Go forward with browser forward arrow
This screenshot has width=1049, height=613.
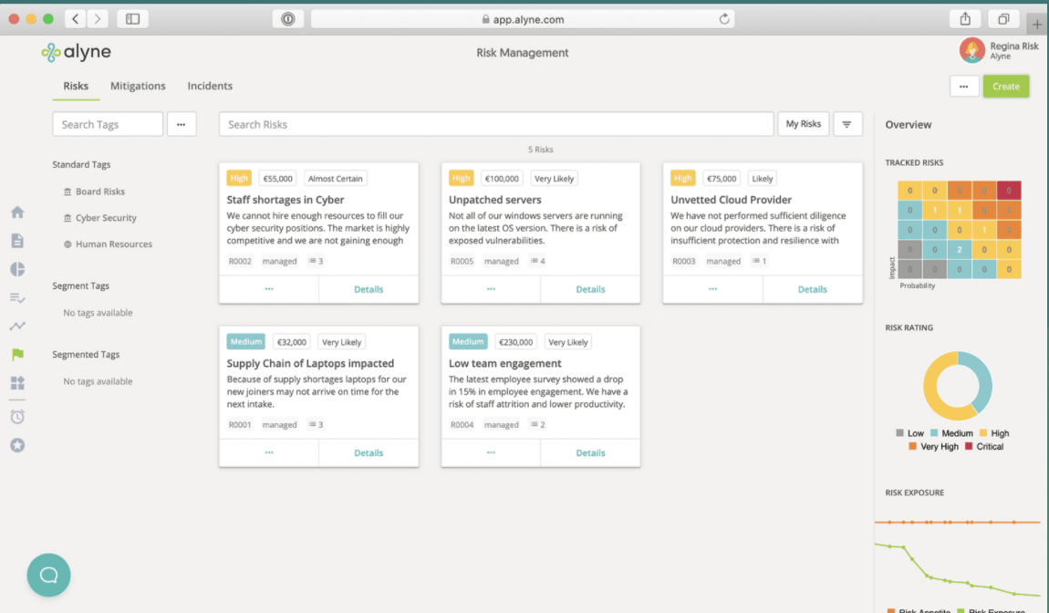tap(98, 19)
